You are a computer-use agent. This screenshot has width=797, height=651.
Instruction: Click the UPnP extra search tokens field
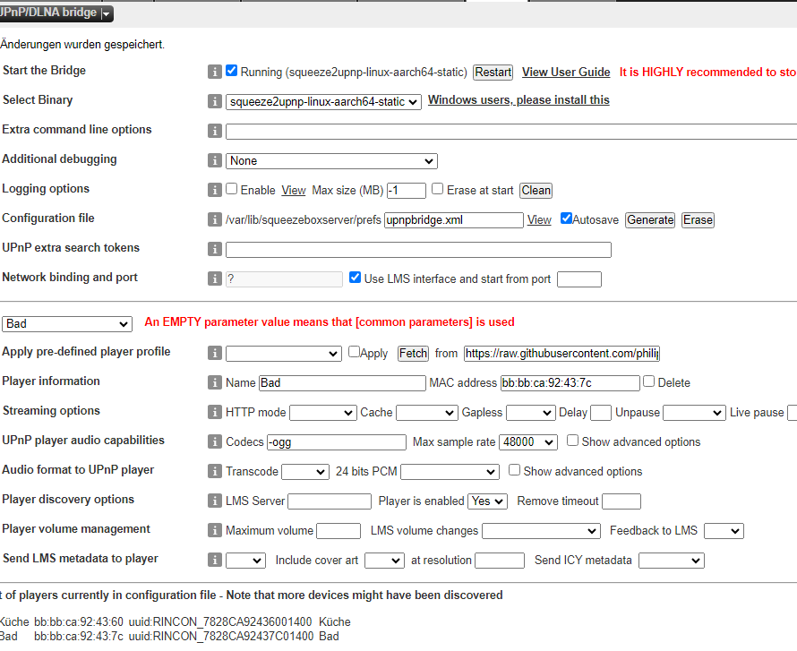(418, 250)
